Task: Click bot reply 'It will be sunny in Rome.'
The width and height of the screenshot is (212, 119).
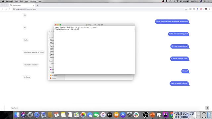Action: pyautogui.click(x=179, y=83)
